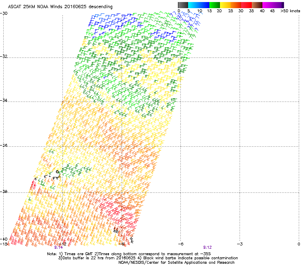Click the '25' value under the color scale
The width and height of the screenshot is (302, 265).
click(x=231, y=11)
